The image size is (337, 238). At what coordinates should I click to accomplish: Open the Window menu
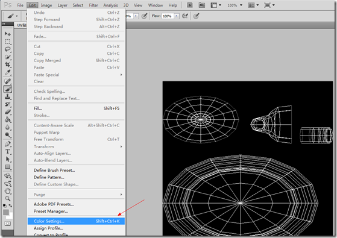[156, 5]
